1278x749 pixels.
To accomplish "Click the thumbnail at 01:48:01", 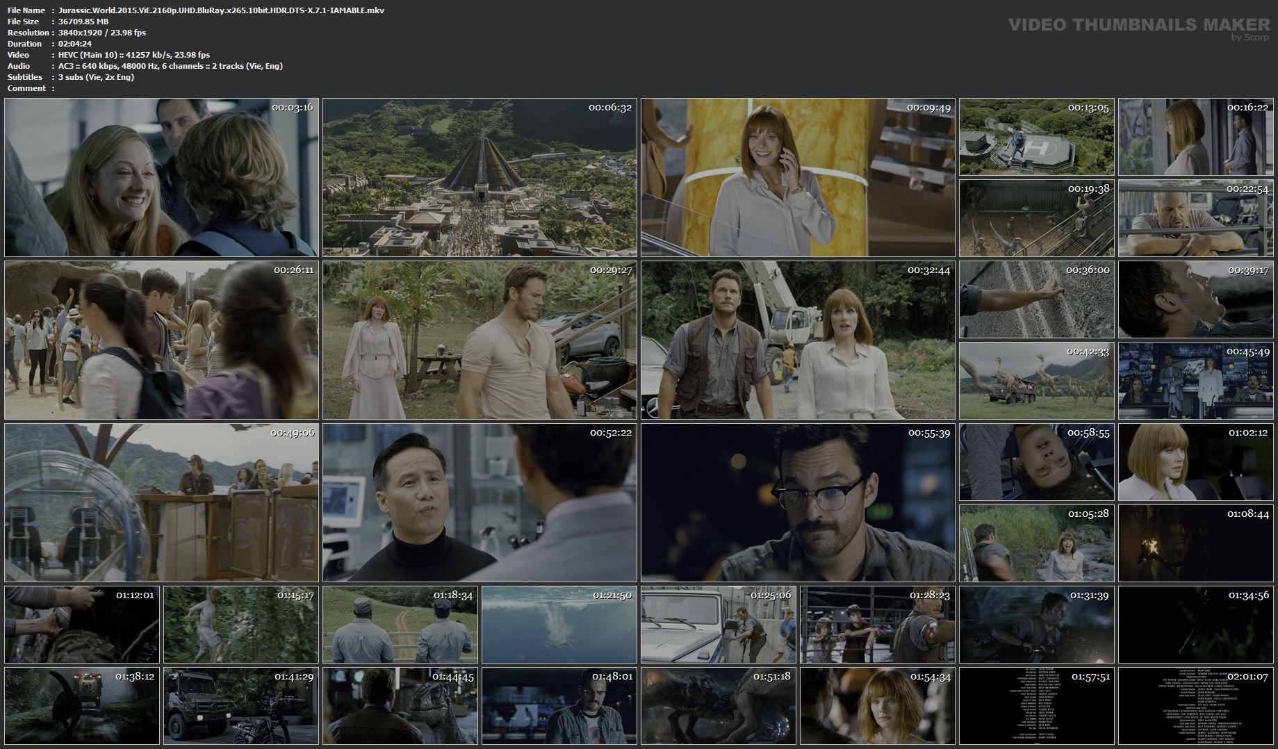I will click(x=559, y=706).
